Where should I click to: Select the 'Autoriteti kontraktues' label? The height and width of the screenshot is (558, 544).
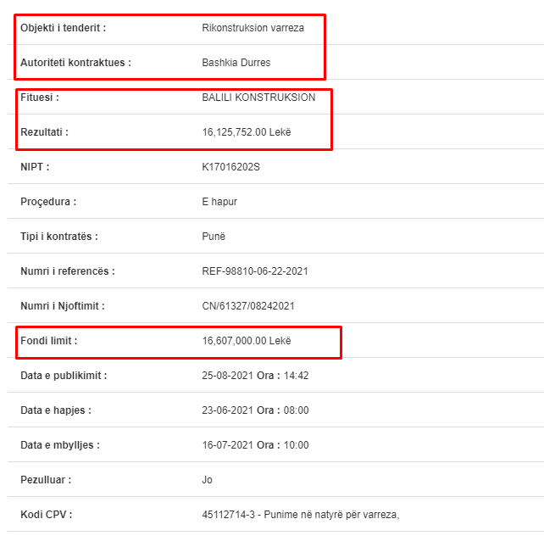point(75,63)
